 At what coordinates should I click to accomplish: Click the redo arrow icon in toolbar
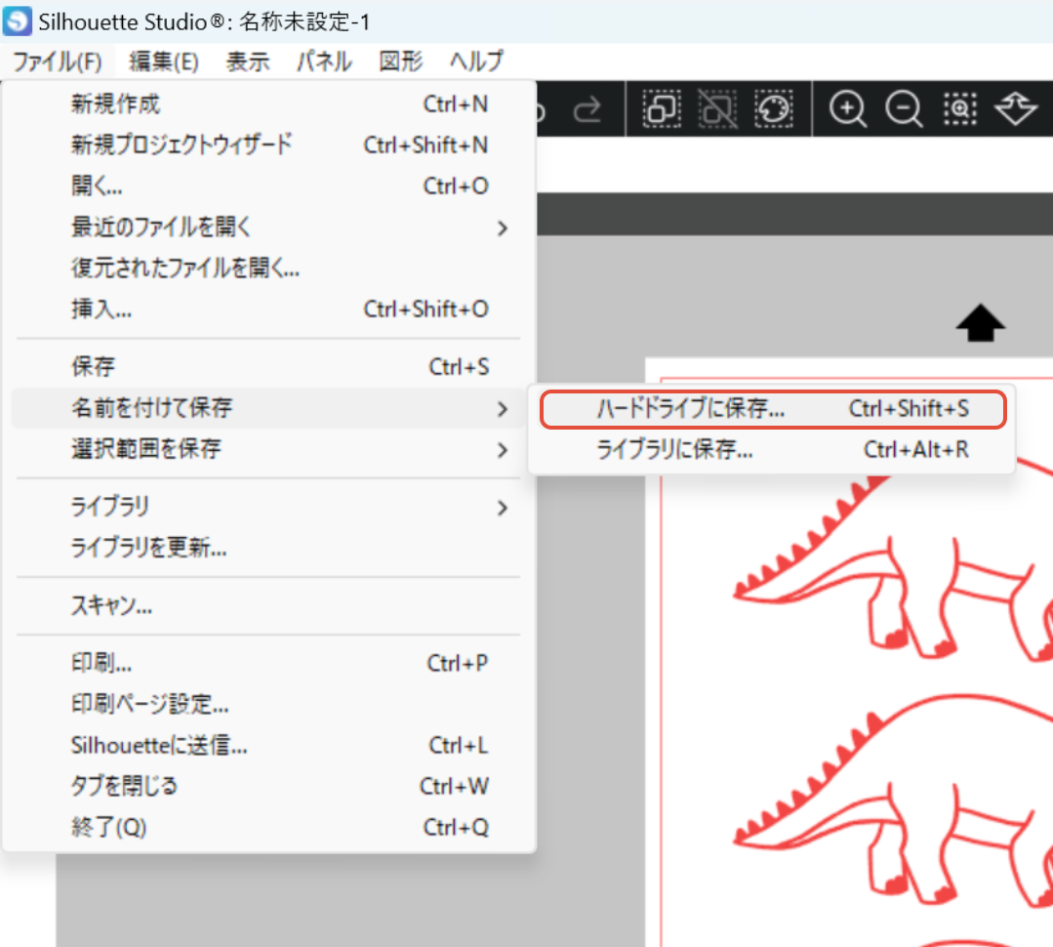pyautogui.click(x=587, y=108)
